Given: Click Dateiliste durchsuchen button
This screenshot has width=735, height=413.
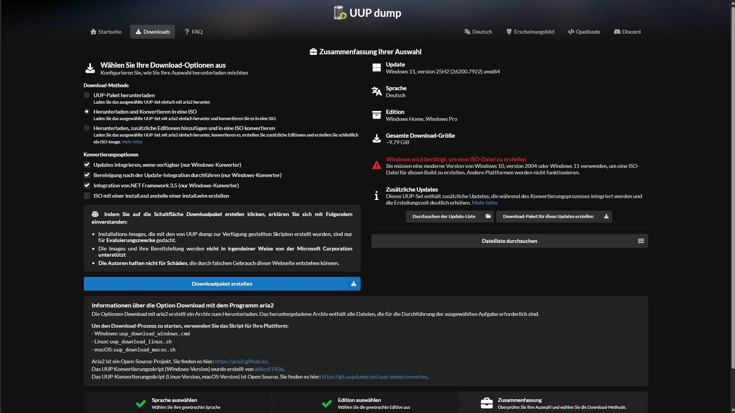Looking at the screenshot, I should 510,241.
